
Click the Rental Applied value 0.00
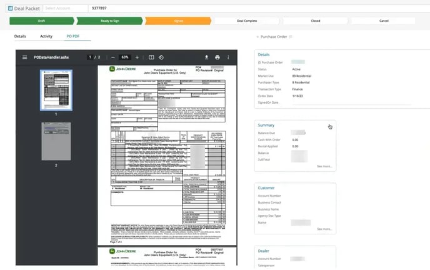[295, 146]
